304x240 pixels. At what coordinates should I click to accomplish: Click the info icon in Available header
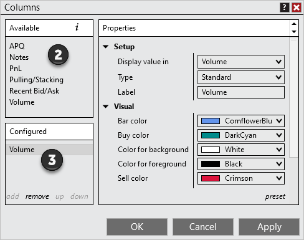77,27
